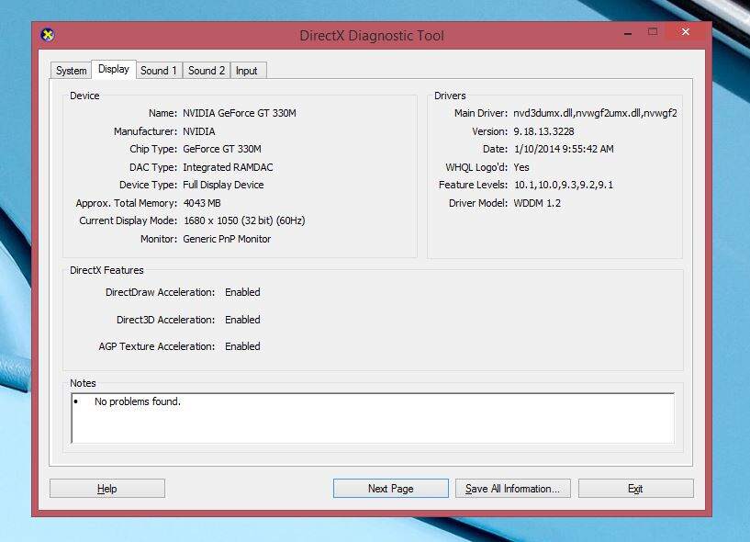This screenshot has height=542, width=750.
Task: Go to the Sound 2 tab
Action: (x=207, y=71)
